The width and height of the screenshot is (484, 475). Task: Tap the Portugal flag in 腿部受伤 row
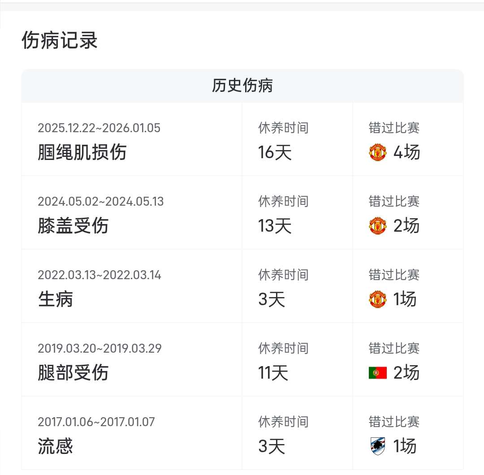tap(377, 373)
